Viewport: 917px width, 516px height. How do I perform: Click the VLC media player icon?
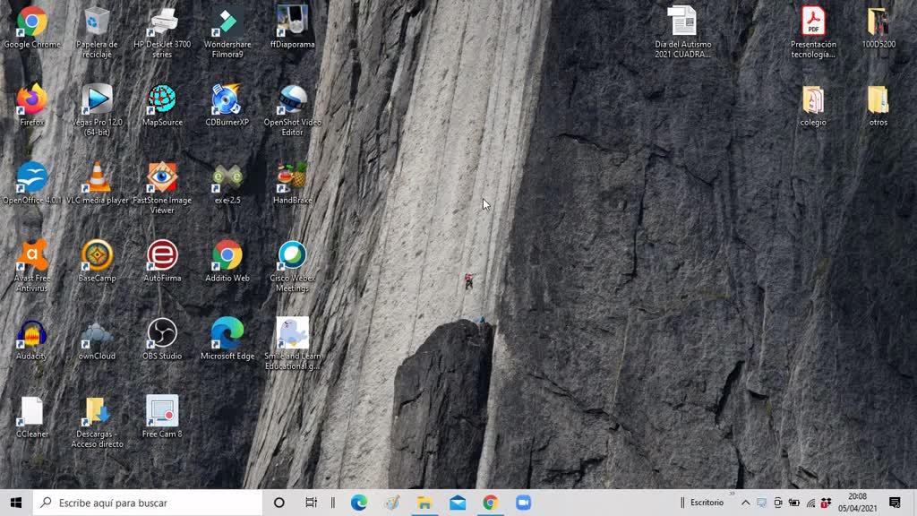[x=97, y=184]
